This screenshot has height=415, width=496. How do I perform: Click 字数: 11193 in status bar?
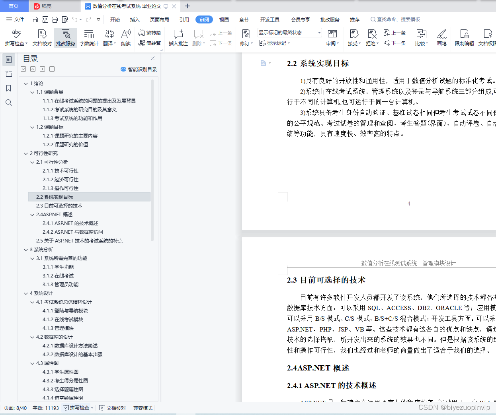pyautogui.click(x=45, y=408)
